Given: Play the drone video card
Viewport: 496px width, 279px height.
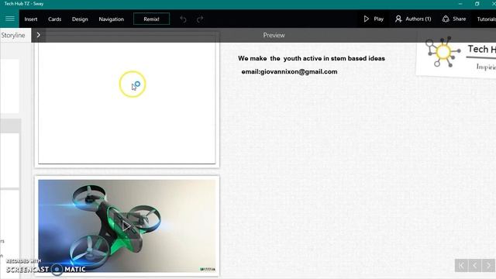Looking at the screenshot, I should pos(126,226).
